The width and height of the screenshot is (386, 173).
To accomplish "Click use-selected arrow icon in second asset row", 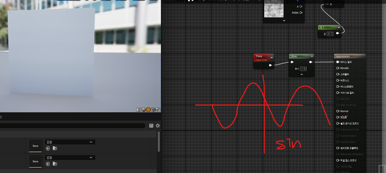I will 48,164.
